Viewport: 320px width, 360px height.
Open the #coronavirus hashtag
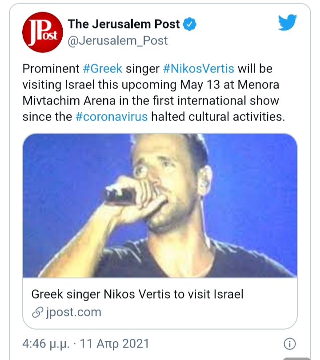[112, 117]
